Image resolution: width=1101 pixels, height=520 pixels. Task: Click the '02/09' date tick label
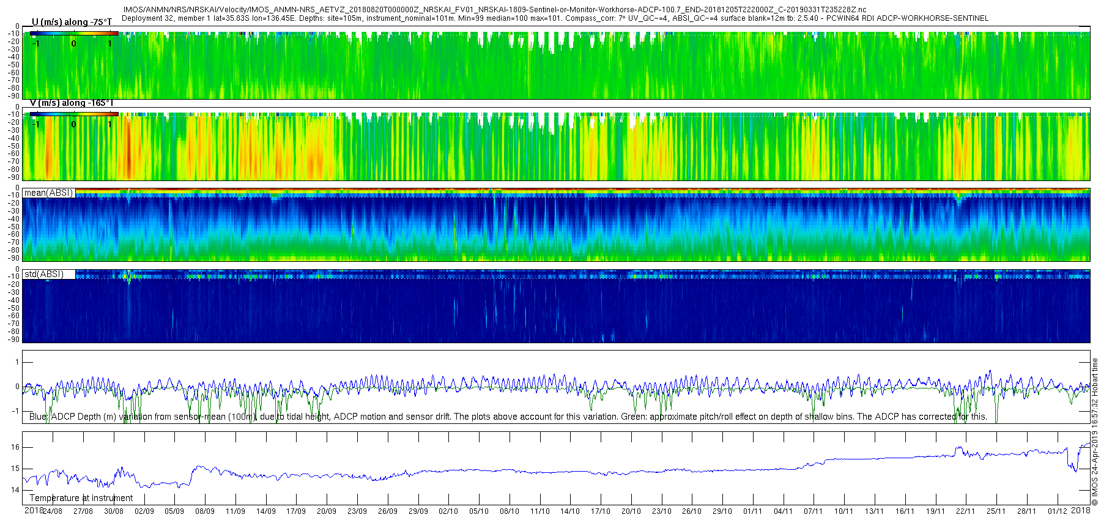[x=144, y=511]
